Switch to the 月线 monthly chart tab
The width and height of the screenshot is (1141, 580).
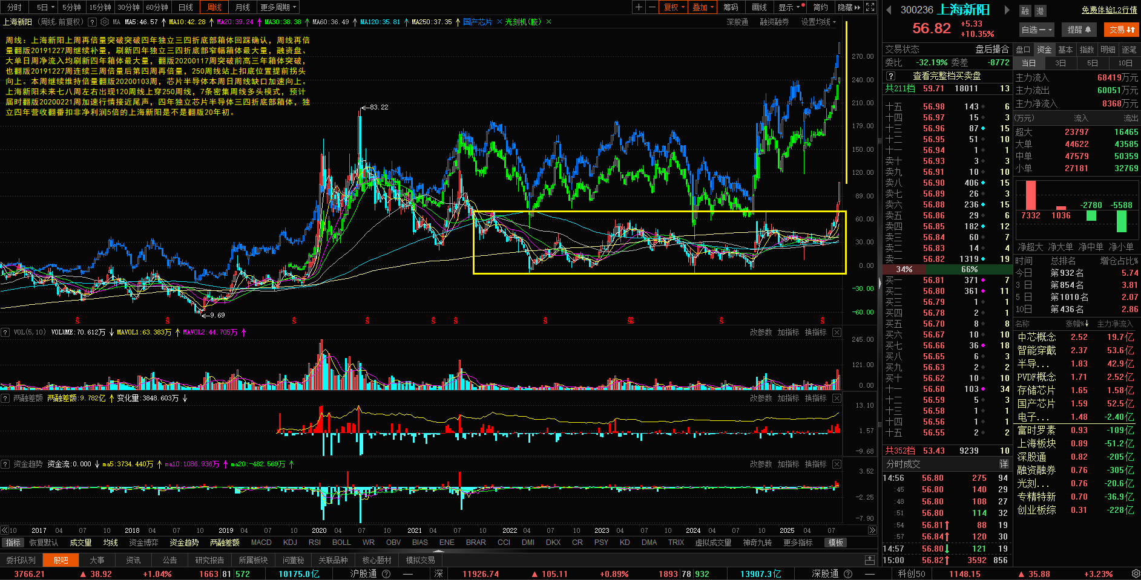pos(243,7)
